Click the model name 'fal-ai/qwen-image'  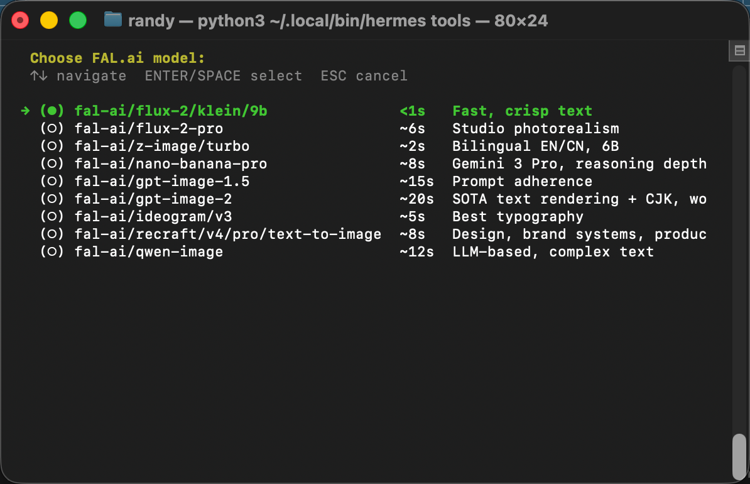tap(149, 252)
